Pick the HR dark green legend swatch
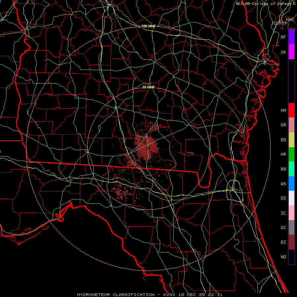This screenshot has width=297, height=297. (x=291, y=154)
